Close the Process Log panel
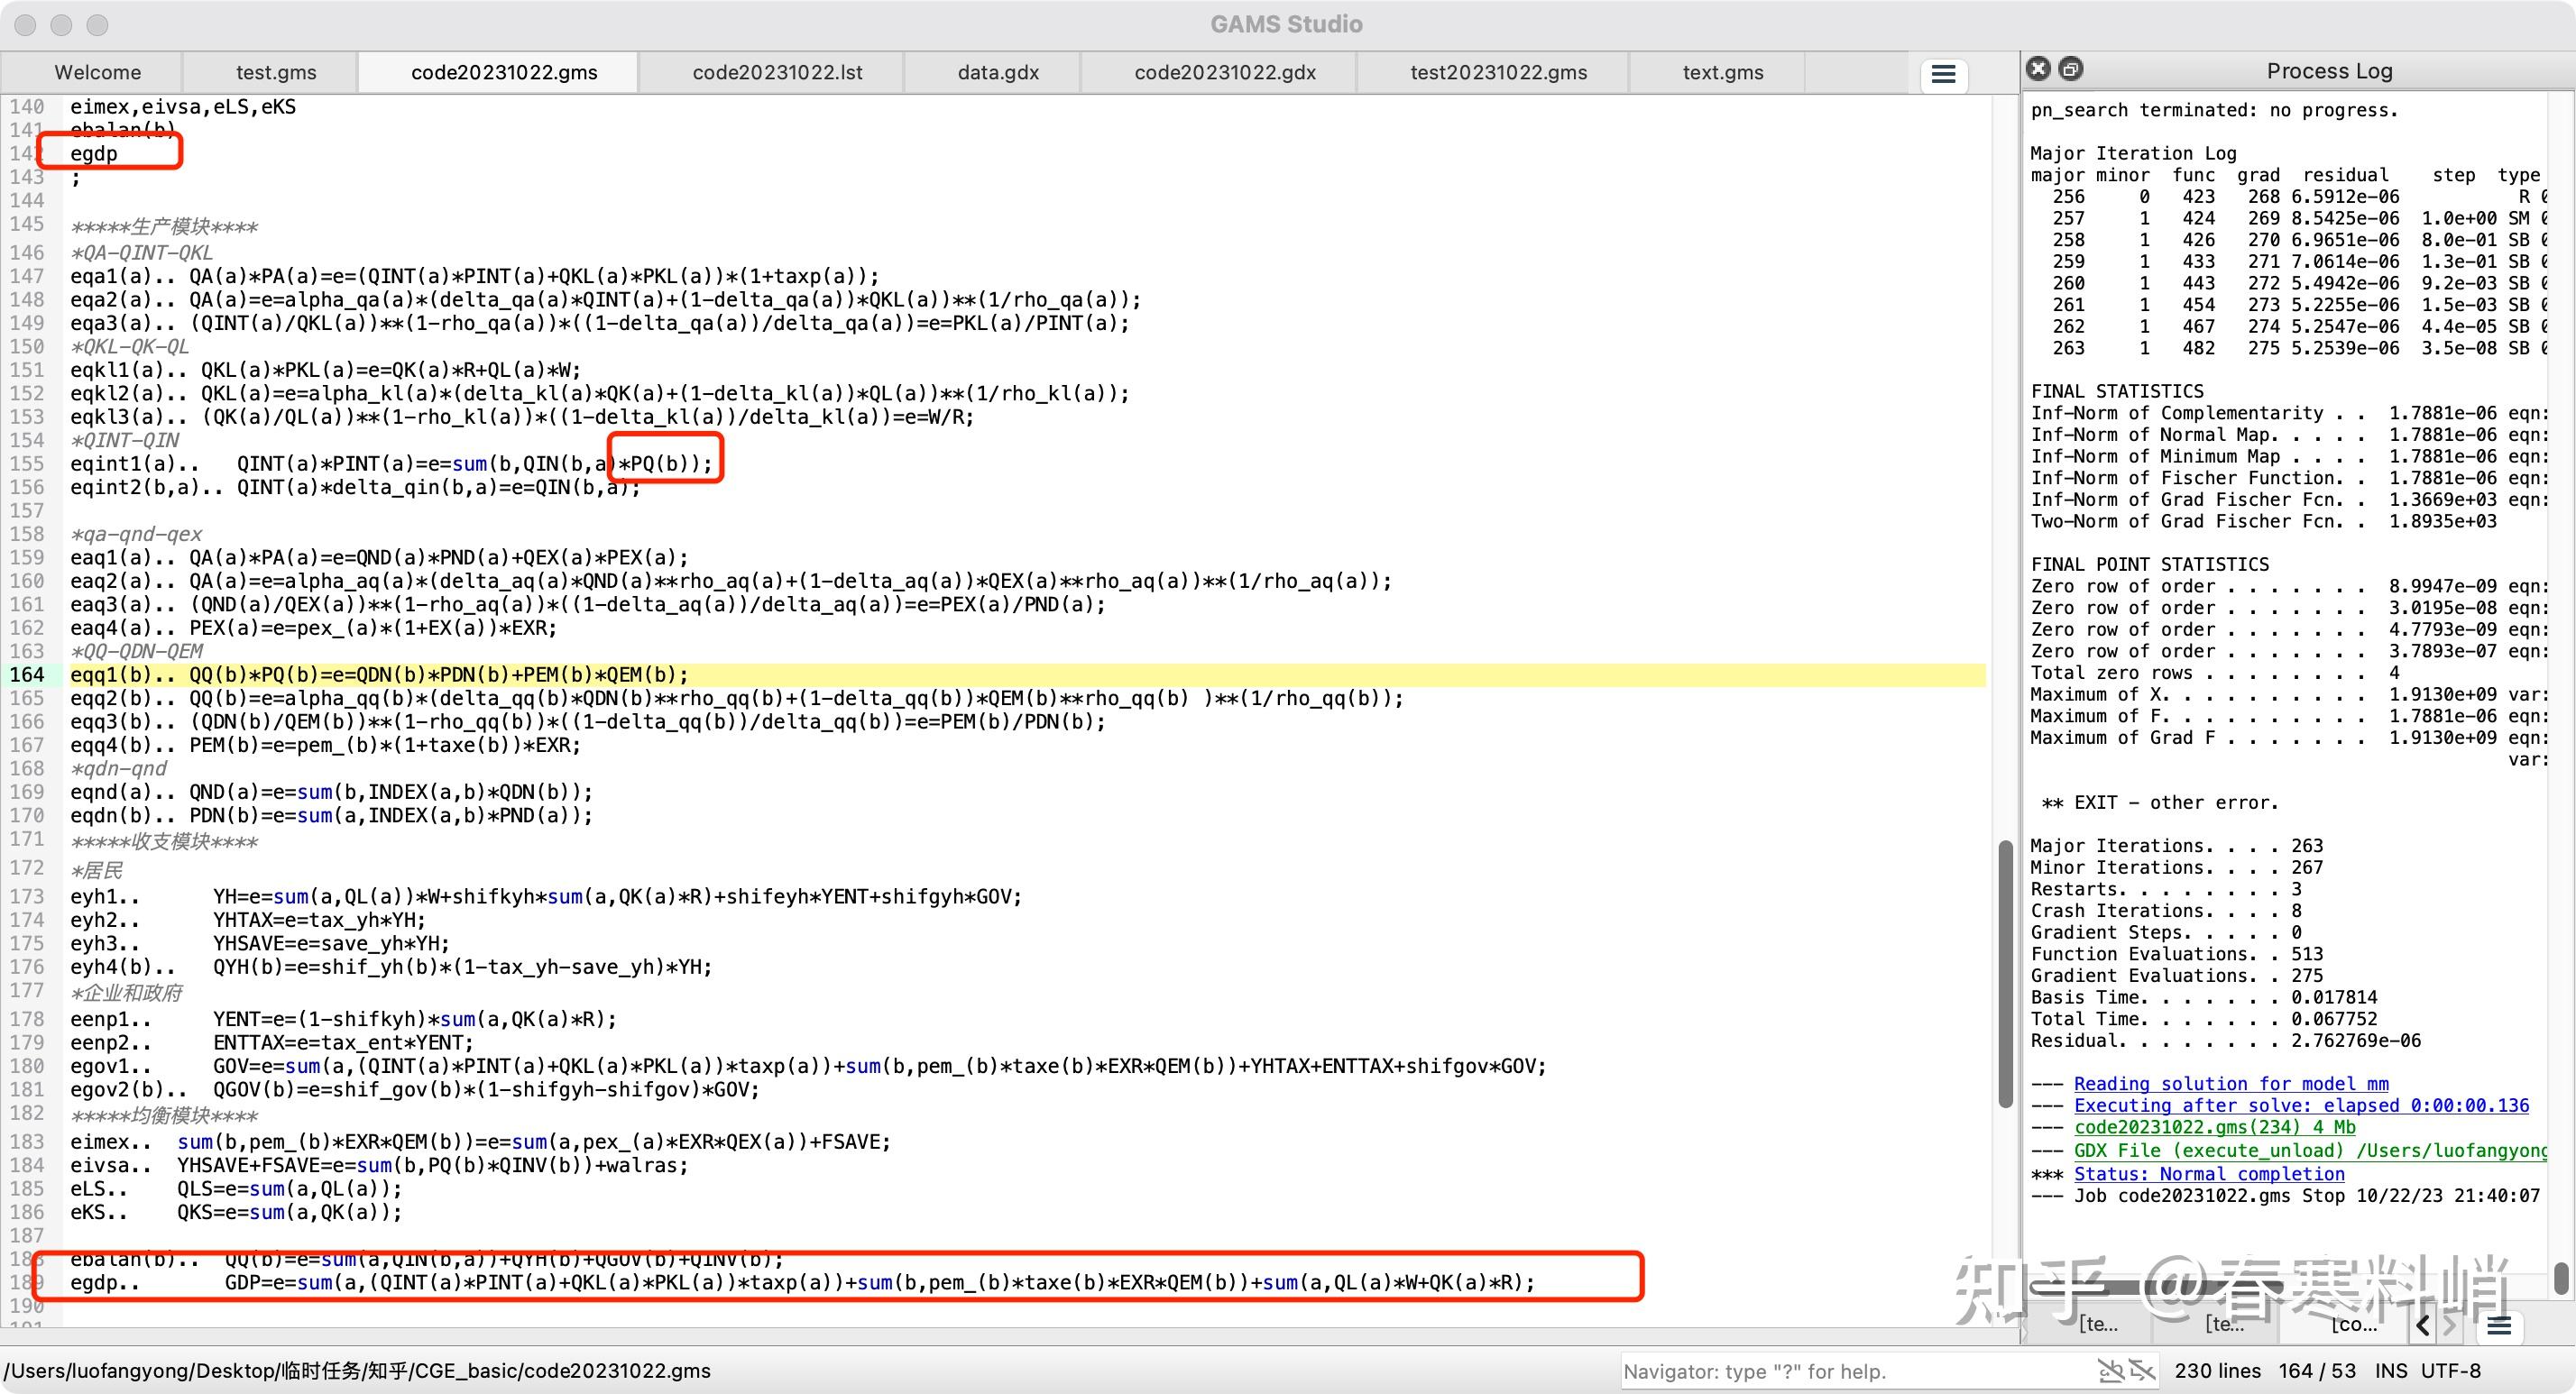Screen dimensions: 2576x1394 pos(2038,69)
